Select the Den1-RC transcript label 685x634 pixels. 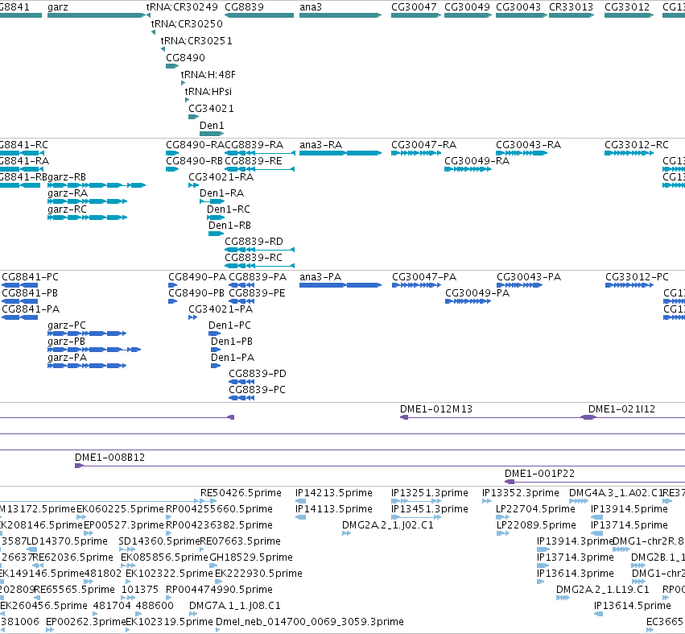(229, 209)
